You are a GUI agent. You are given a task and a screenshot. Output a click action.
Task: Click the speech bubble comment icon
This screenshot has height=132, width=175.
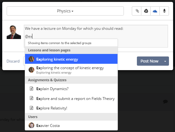pos(165,102)
